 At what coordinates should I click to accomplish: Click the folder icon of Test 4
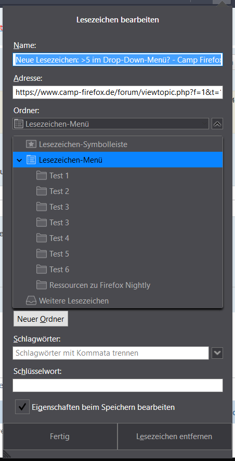point(42,238)
